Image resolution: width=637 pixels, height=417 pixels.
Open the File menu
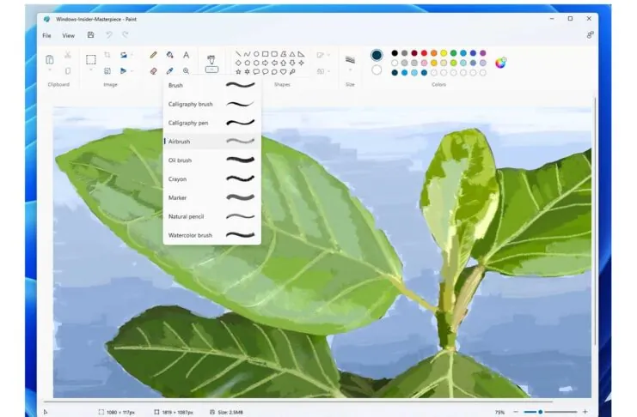[x=46, y=36]
